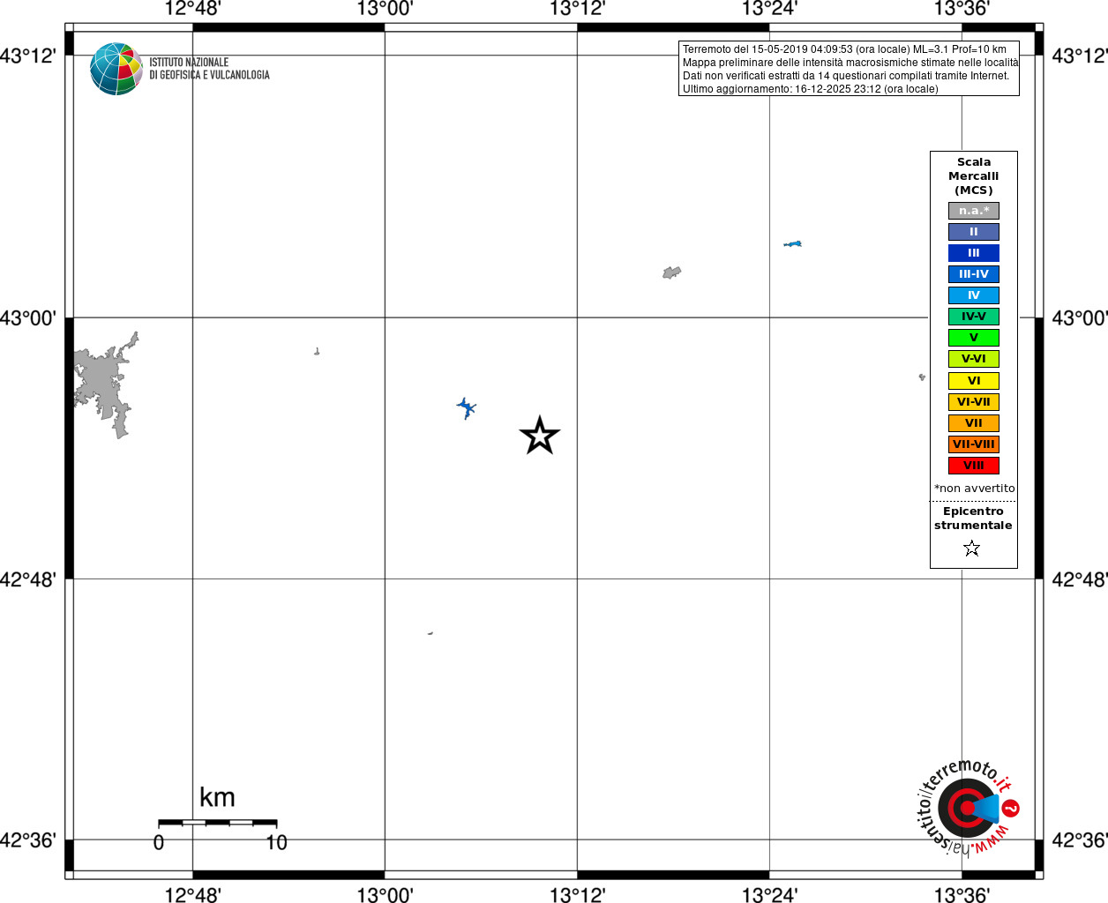The image size is (1108, 903).
Task: Click the right axis label 42°48'
Action: tap(1080, 579)
